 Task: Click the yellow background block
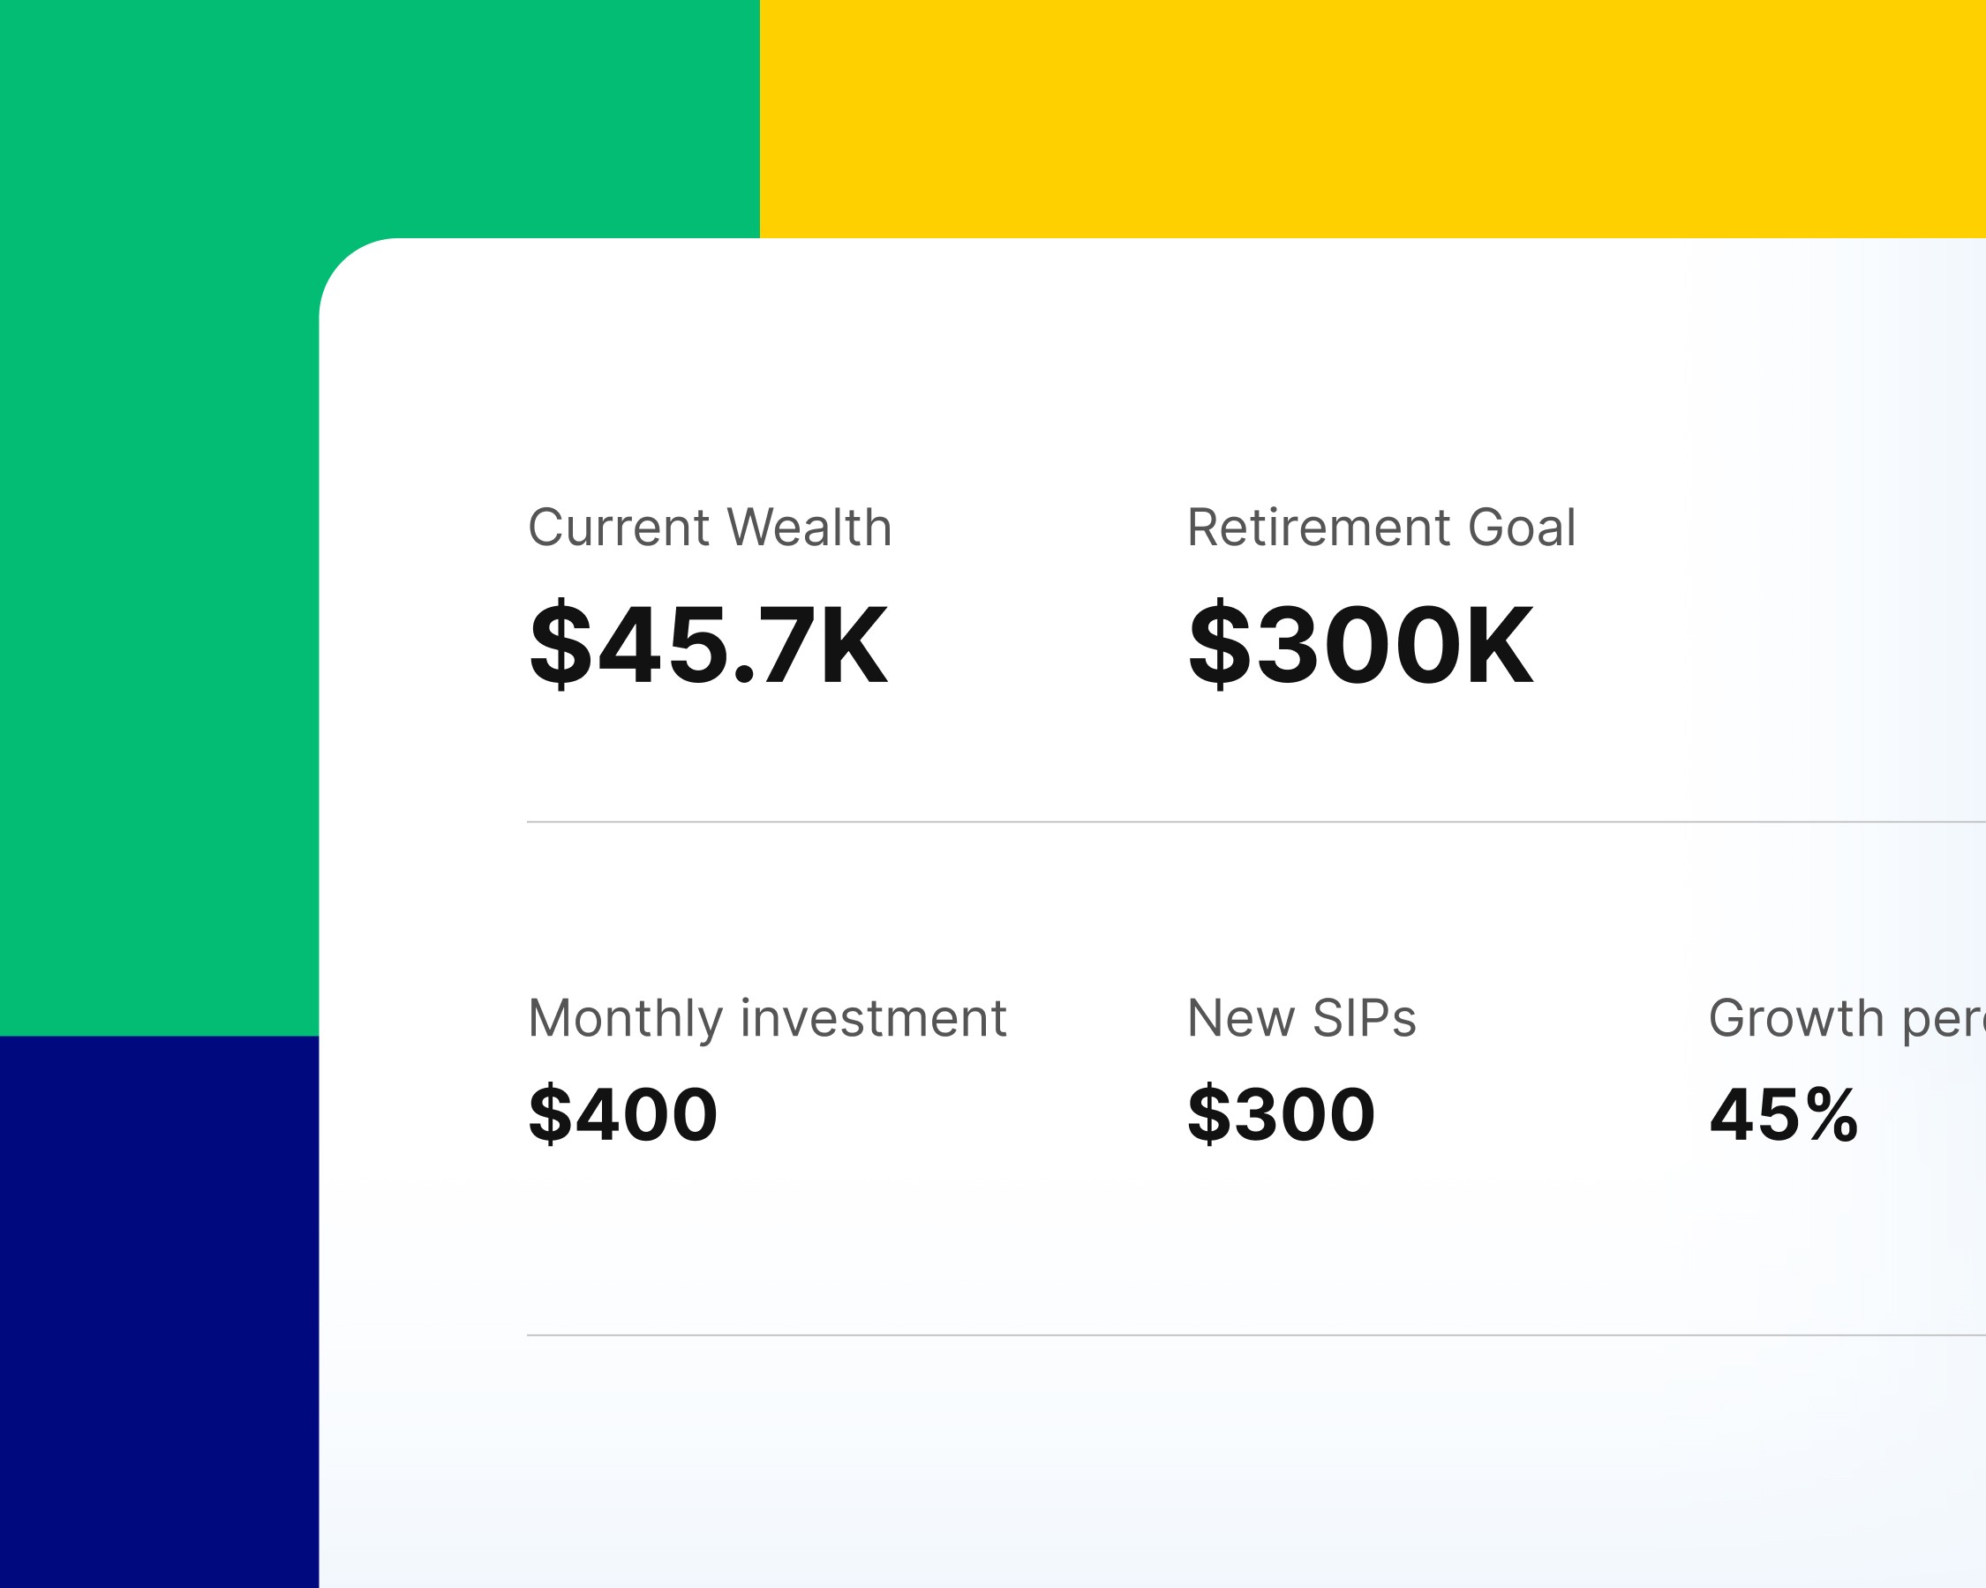(1373, 119)
